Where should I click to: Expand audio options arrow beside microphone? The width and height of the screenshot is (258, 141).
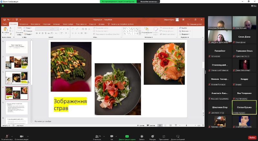(12, 136)
